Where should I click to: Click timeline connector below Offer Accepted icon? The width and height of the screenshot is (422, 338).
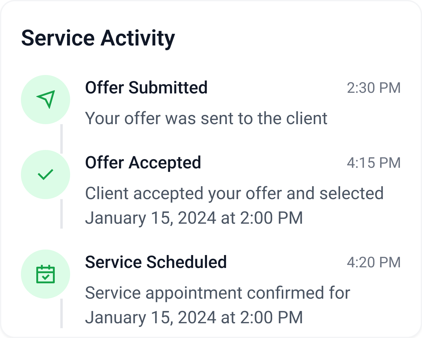click(62, 214)
